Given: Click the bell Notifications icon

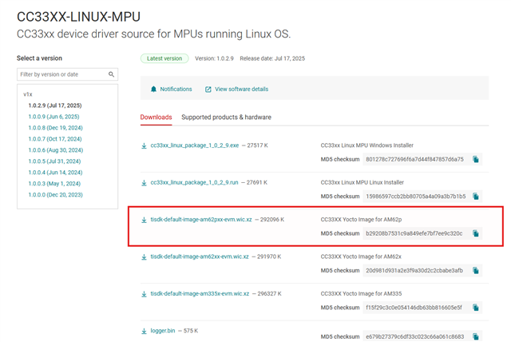Looking at the screenshot, I should click(x=154, y=89).
